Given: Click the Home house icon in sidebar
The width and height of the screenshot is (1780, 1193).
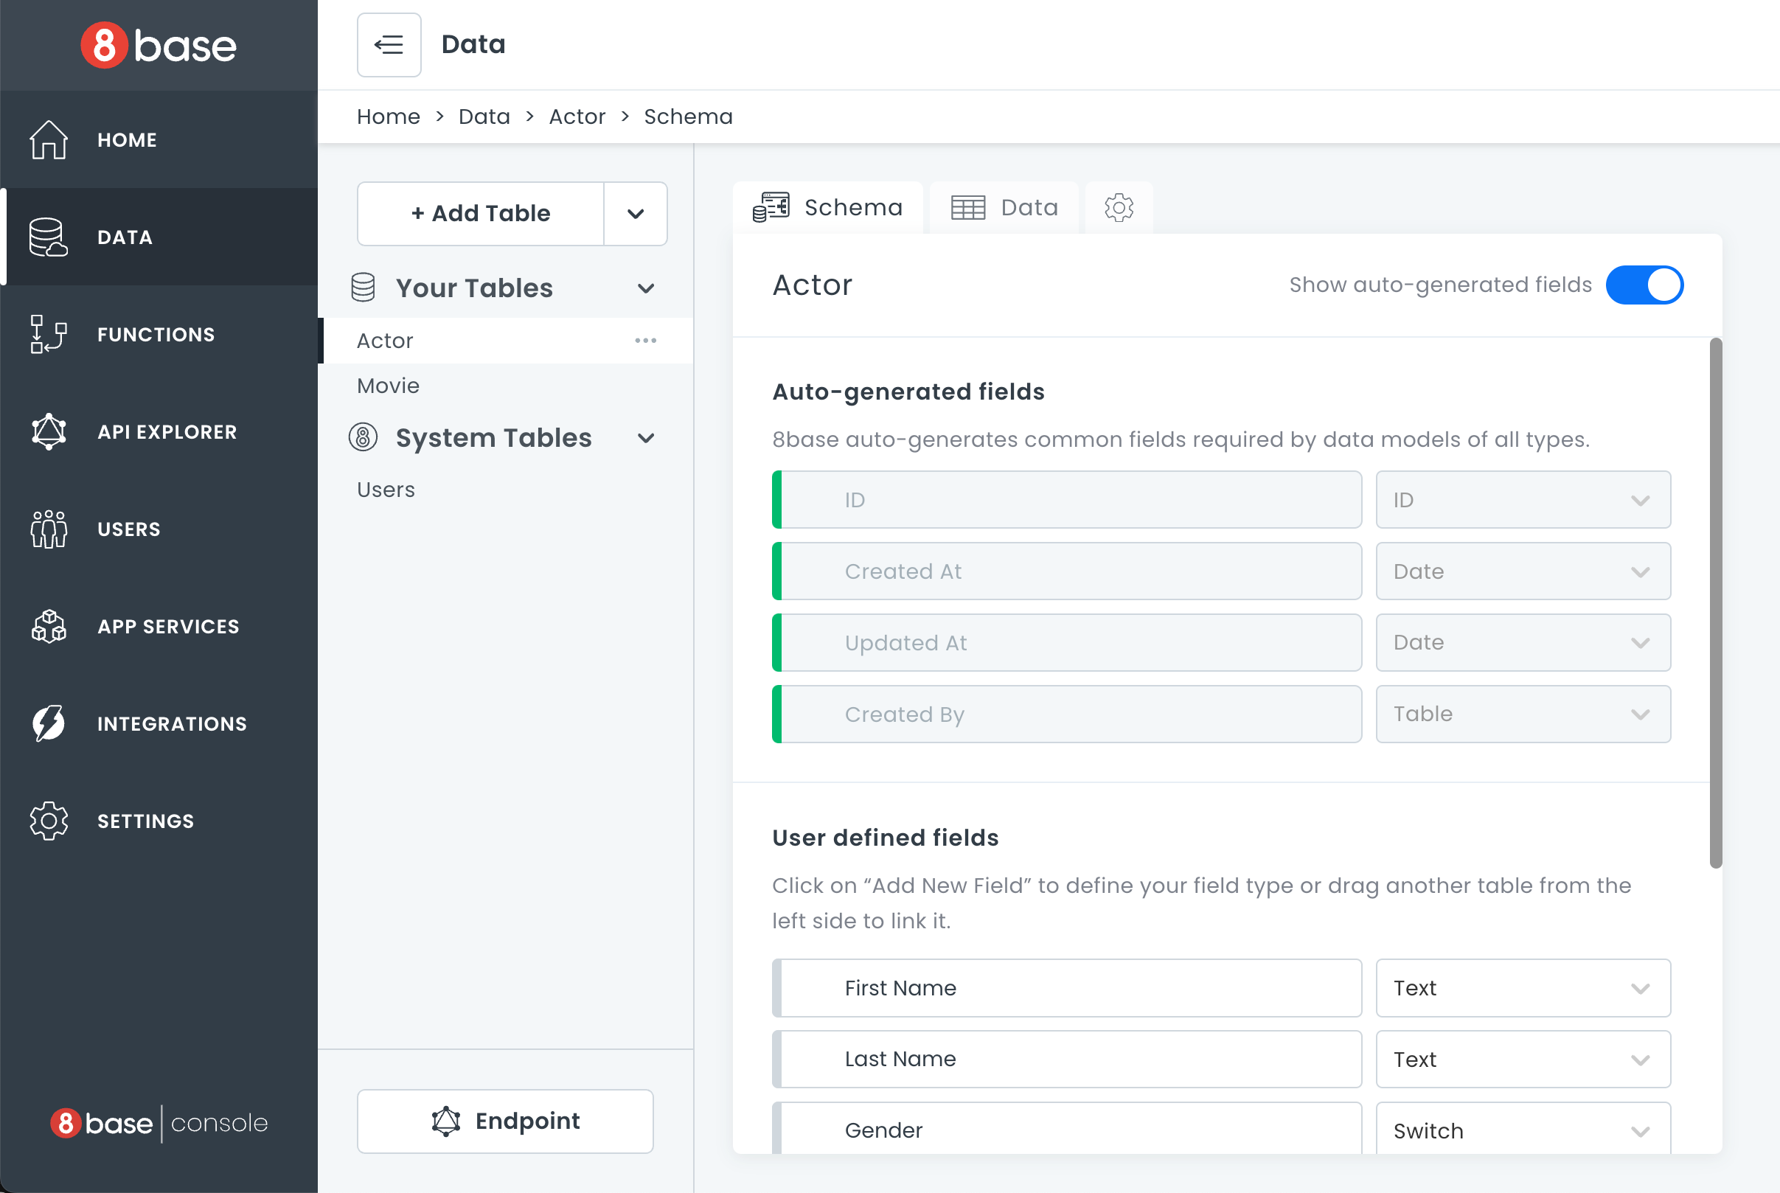Looking at the screenshot, I should [49, 140].
